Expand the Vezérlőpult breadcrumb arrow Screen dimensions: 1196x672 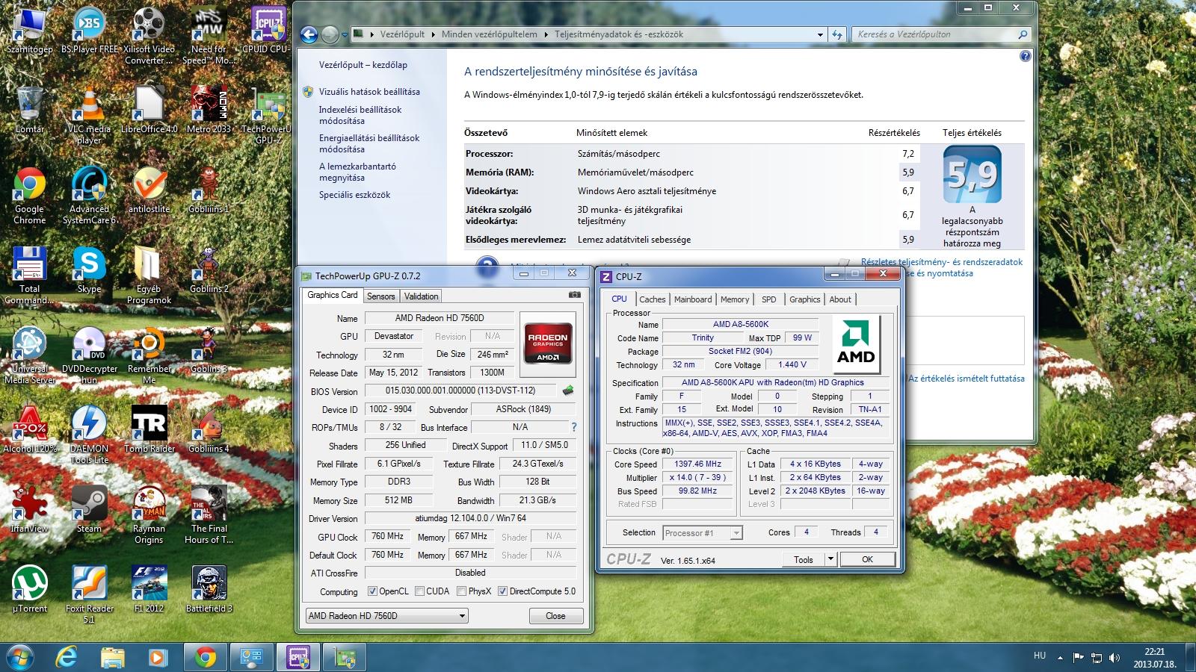tap(434, 34)
